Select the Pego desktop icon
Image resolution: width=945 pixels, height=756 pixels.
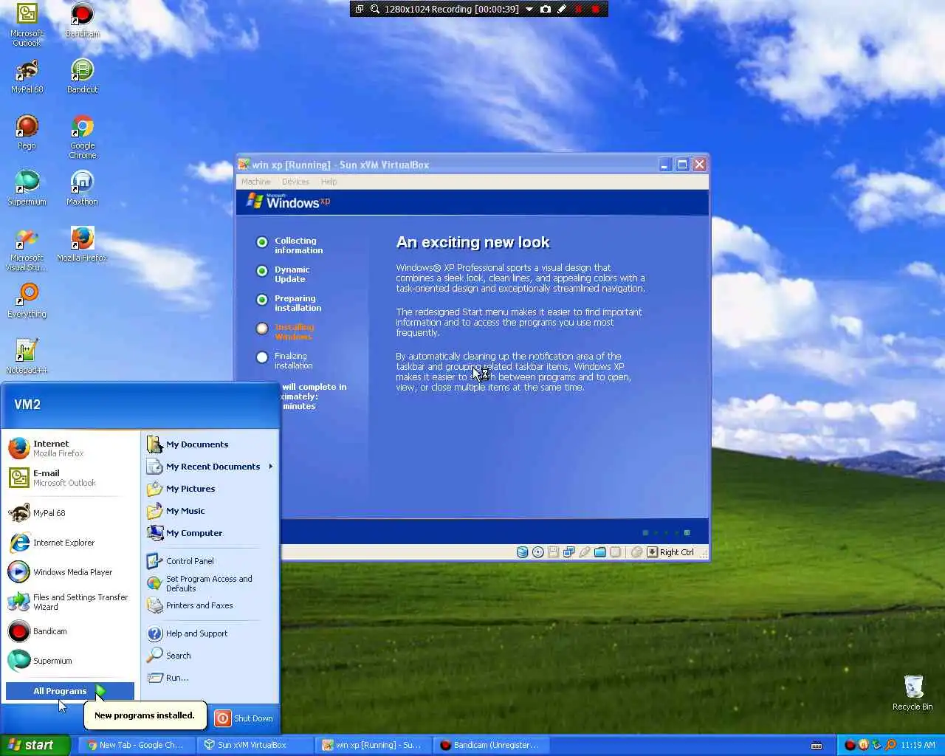(x=27, y=132)
